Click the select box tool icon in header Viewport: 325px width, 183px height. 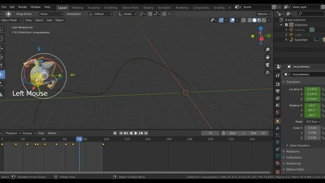[x=8, y=14]
